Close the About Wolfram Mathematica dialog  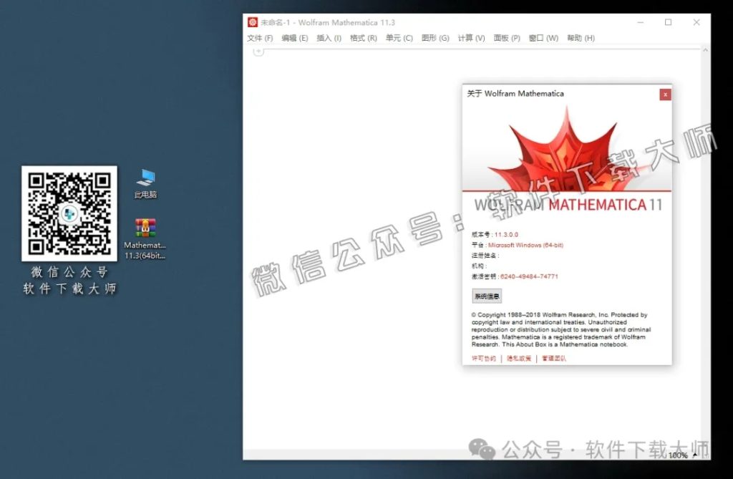pos(665,94)
